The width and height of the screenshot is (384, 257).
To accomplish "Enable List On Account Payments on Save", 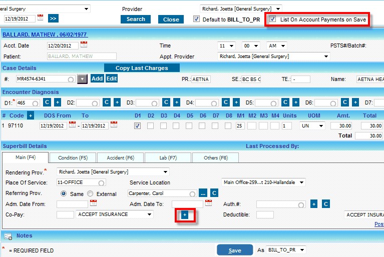I will [x=273, y=19].
